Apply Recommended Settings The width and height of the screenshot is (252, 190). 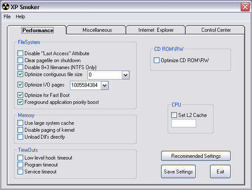[x=196, y=156]
